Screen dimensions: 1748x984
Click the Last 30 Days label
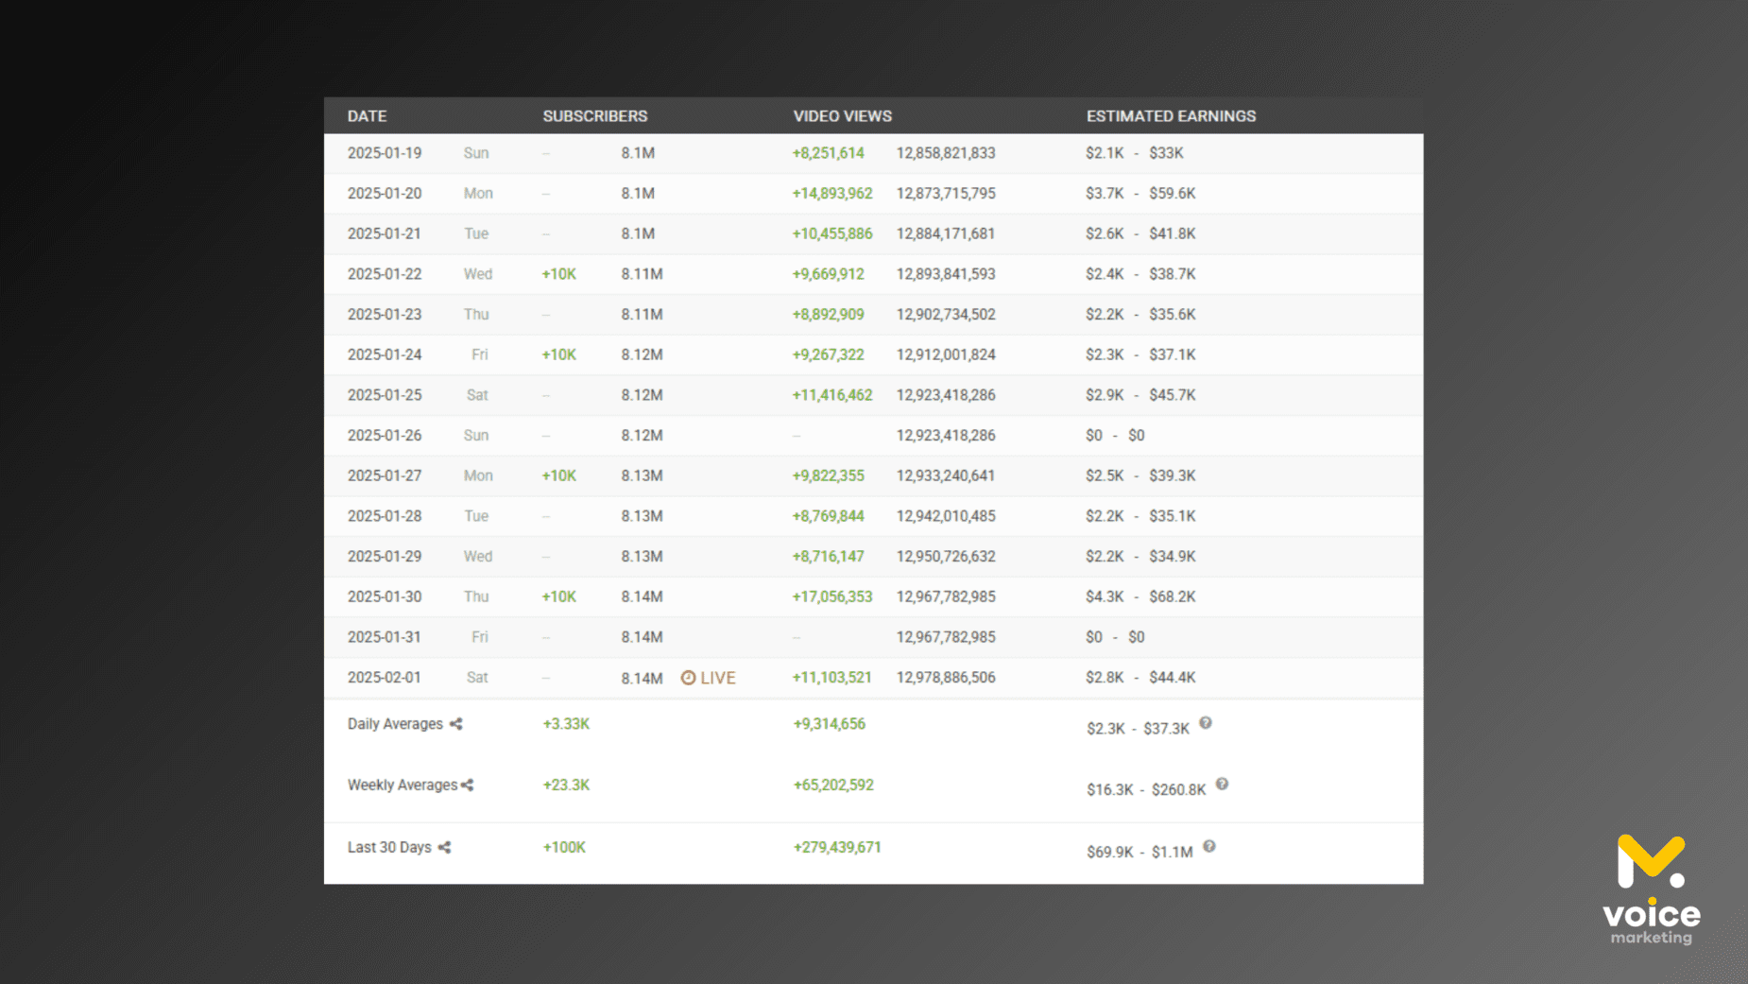pyautogui.click(x=389, y=848)
